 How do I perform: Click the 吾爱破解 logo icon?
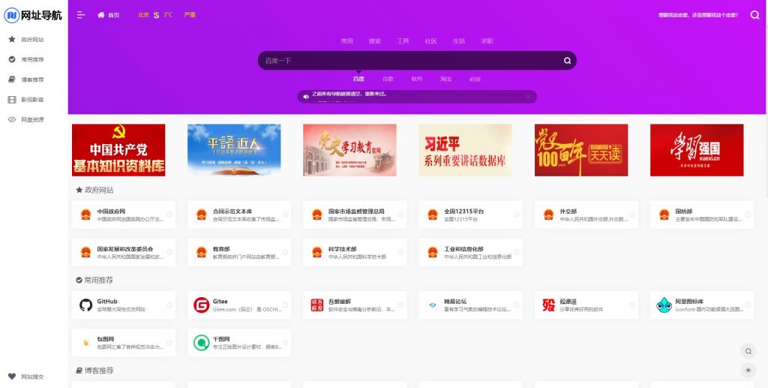(317, 305)
